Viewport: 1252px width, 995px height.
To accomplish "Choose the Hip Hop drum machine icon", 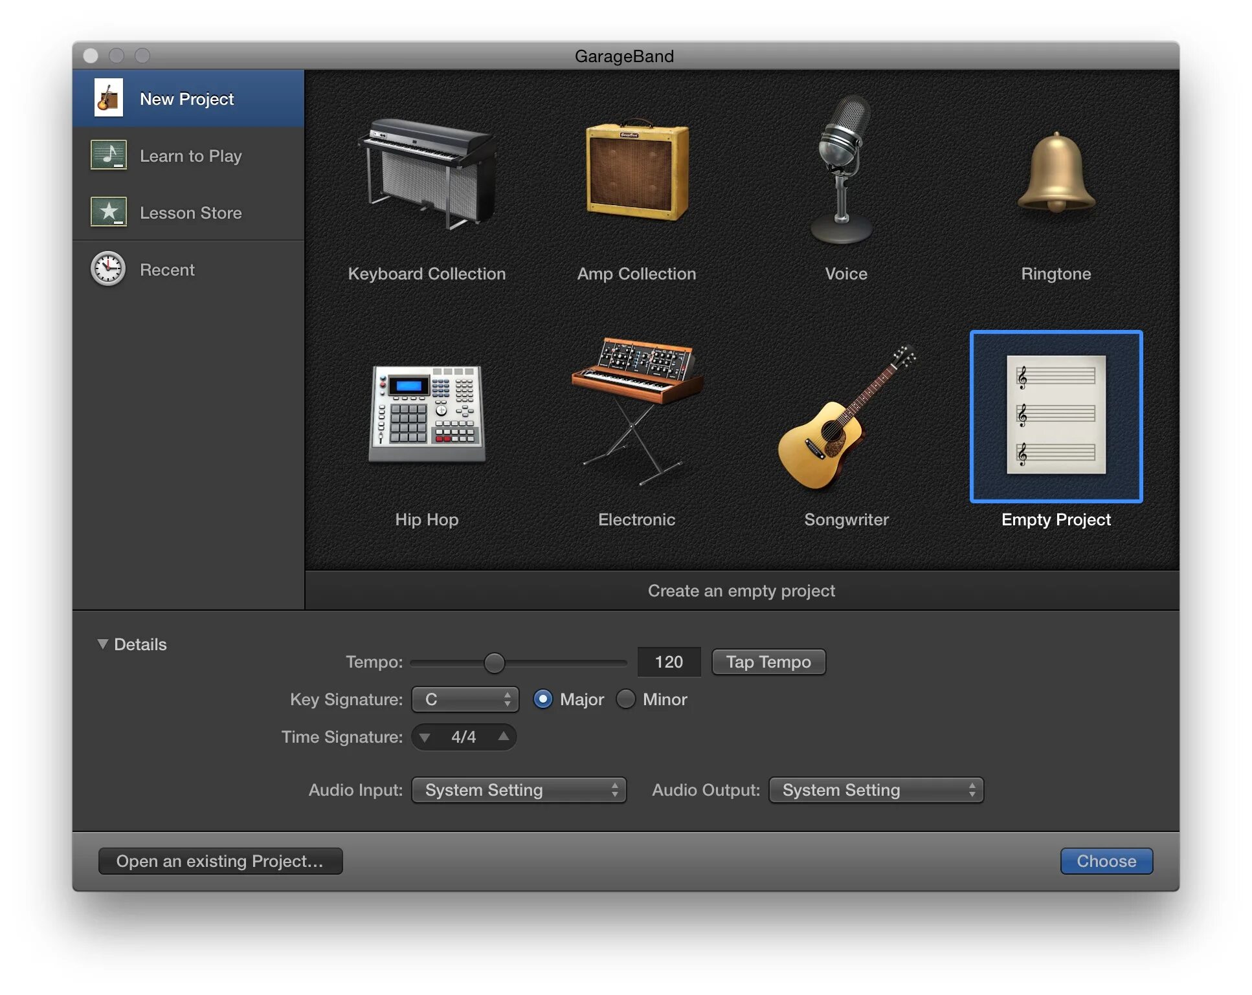I will coord(427,414).
